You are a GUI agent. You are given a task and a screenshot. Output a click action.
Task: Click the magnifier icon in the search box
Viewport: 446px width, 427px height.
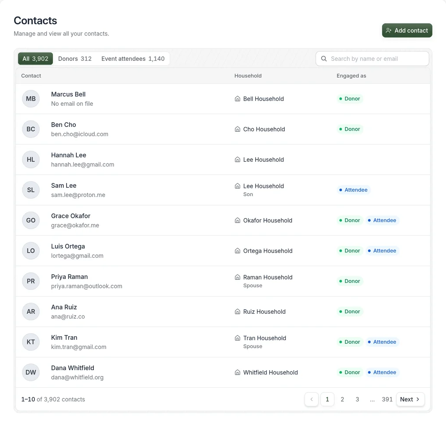[323, 59]
